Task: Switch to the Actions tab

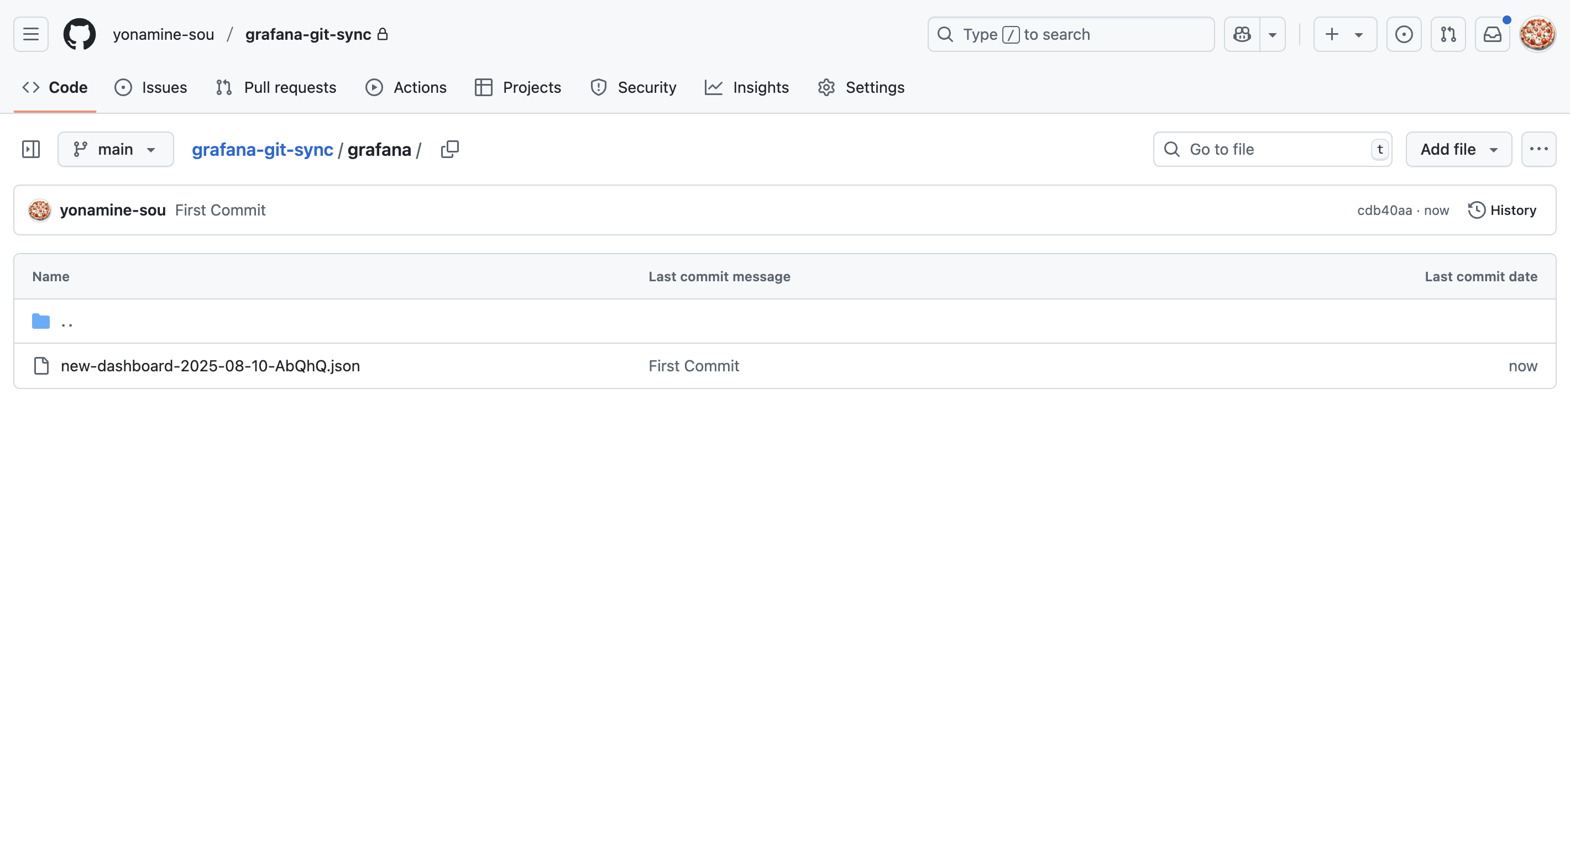Action: tap(406, 87)
